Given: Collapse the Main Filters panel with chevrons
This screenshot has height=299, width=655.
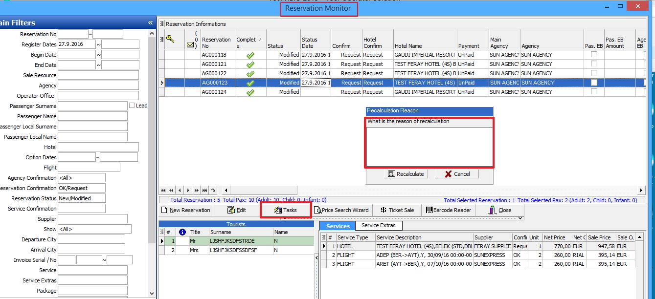Looking at the screenshot, I should (x=151, y=23).
